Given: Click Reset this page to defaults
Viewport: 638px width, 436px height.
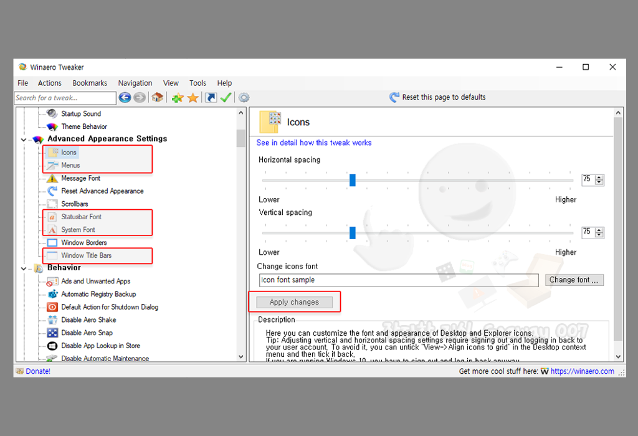Looking at the screenshot, I should (x=437, y=97).
